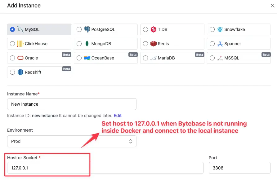Click the 'Add Instance' dialog title
Screen dimensions: 277x180
tap(24, 6)
